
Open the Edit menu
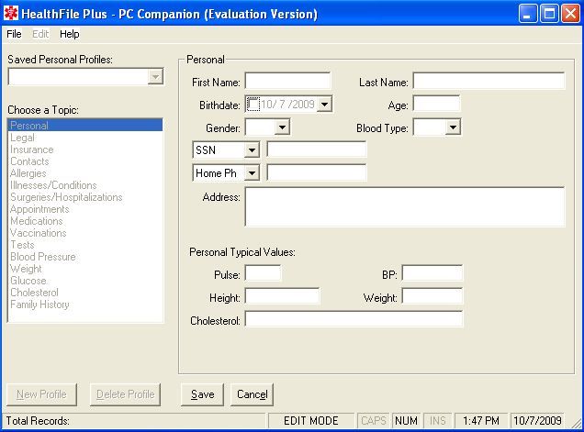coord(40,34)
